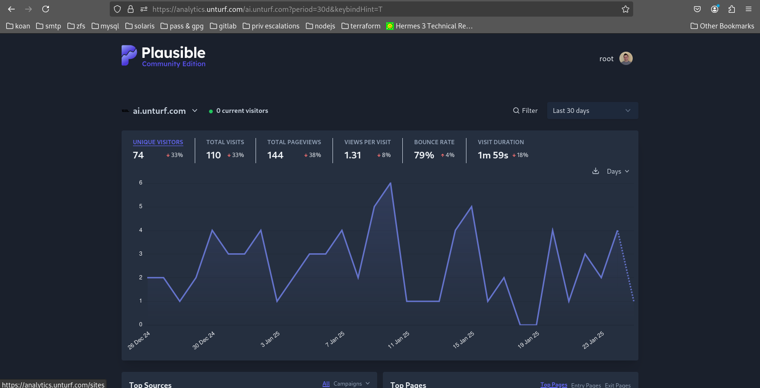Screen dimensions: 760x388
Task: Expand the Days interval selector
Action: tap(617, 171)
